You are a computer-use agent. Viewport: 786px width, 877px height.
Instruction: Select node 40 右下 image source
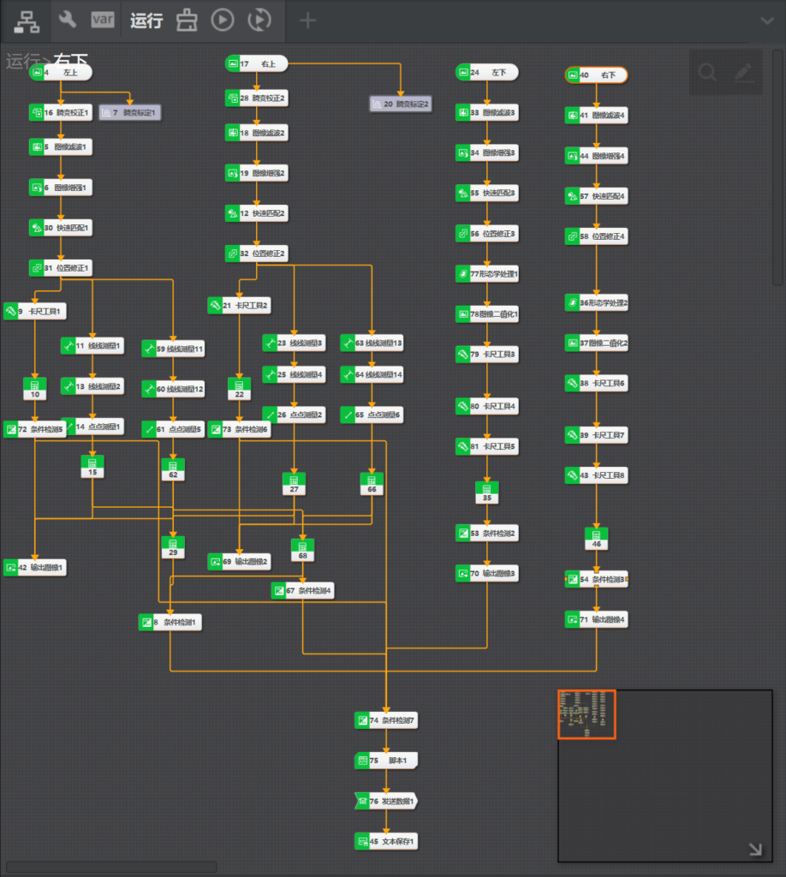coord(597,75)
